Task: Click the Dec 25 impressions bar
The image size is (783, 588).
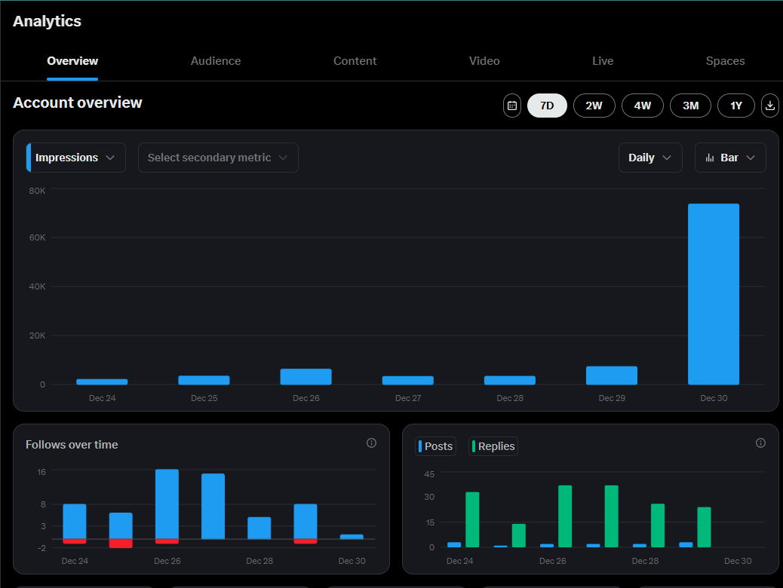Action: coord(204,381)
